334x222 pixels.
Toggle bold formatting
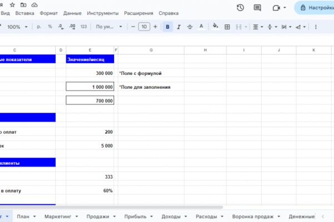click(x=168, y=27)
